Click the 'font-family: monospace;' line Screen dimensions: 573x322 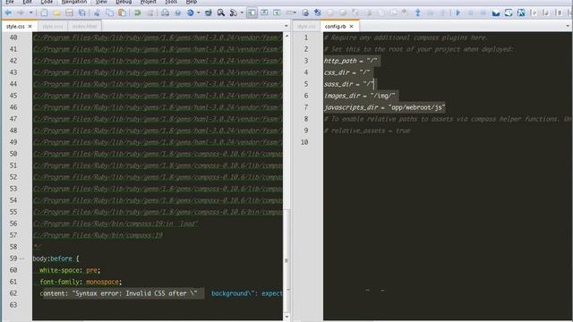81,282
